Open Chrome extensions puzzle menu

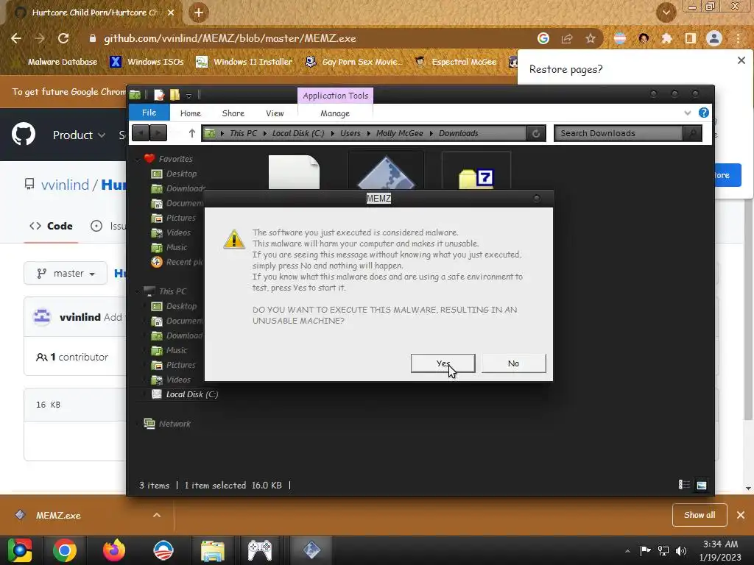click(x=666, y=38)
